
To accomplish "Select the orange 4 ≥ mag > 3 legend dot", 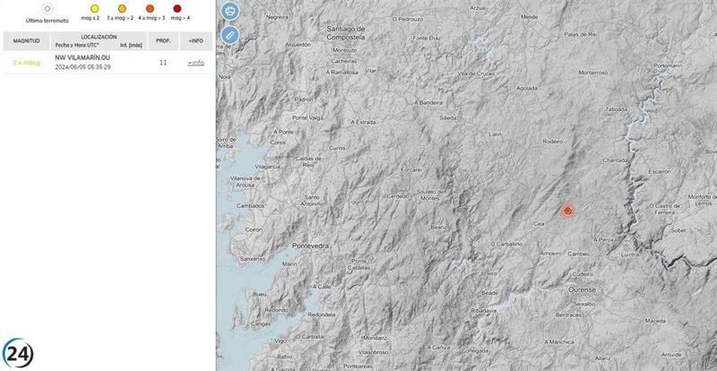I will pos(150,8).
